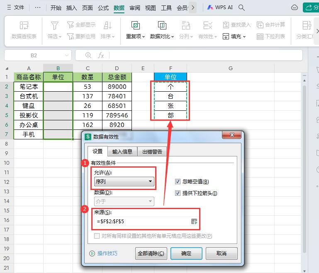Click the 全部清除 button

[x=151, y=253]
